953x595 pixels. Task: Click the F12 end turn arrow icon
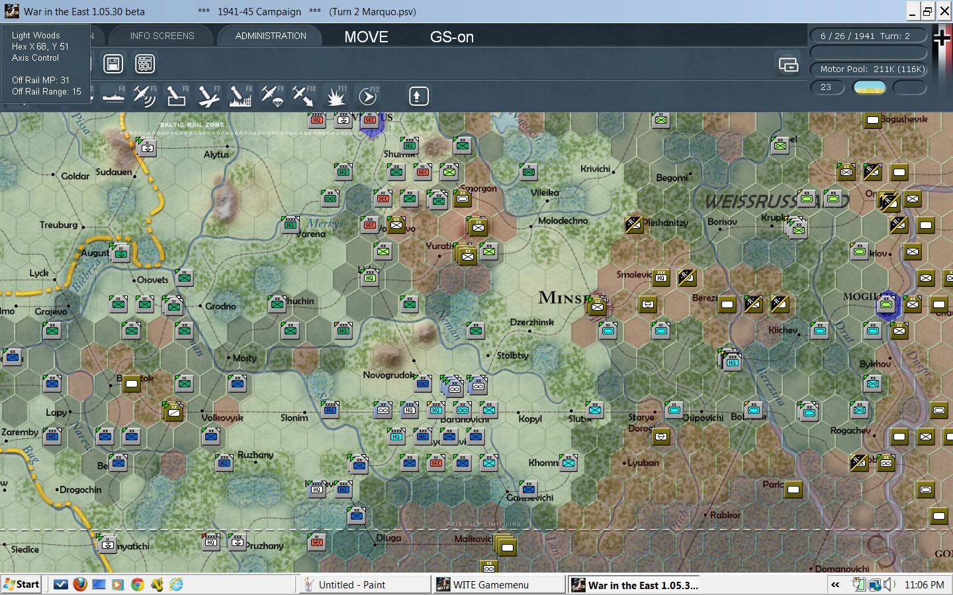[367, 97]
